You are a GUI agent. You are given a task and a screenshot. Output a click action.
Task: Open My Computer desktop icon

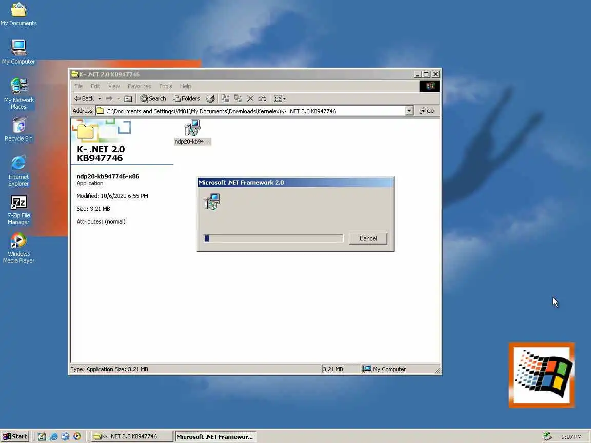click(x=18, y=52)
